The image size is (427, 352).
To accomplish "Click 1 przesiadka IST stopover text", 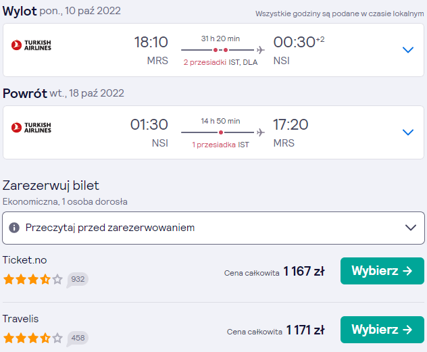I will (x=220, y=145).
